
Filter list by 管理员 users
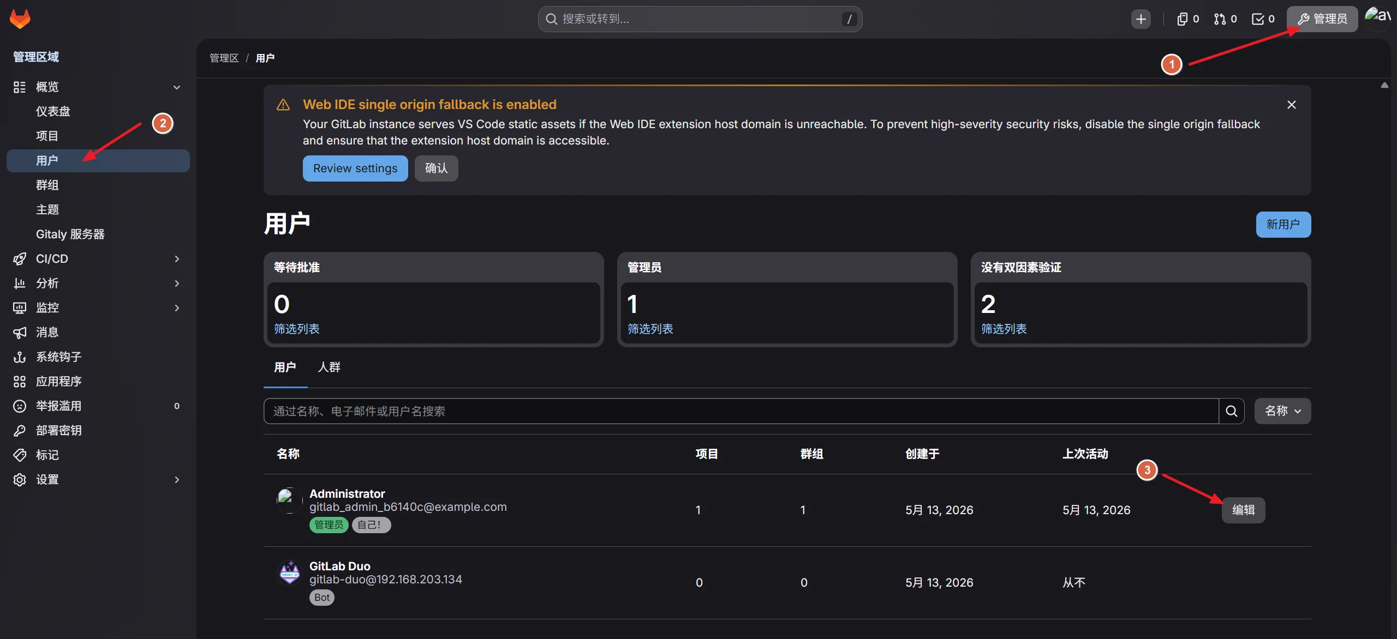(x=650, y=329)
